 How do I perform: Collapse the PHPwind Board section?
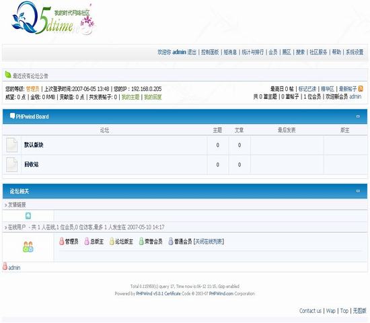tap(358, 116)
